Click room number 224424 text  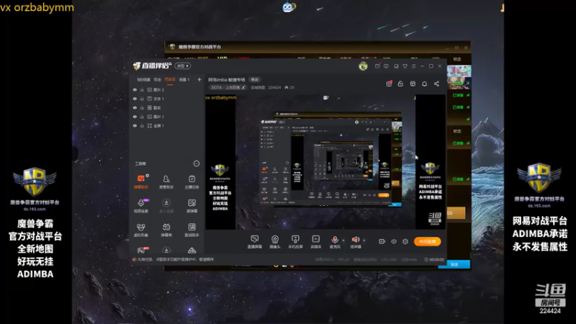tap(274, 87)
